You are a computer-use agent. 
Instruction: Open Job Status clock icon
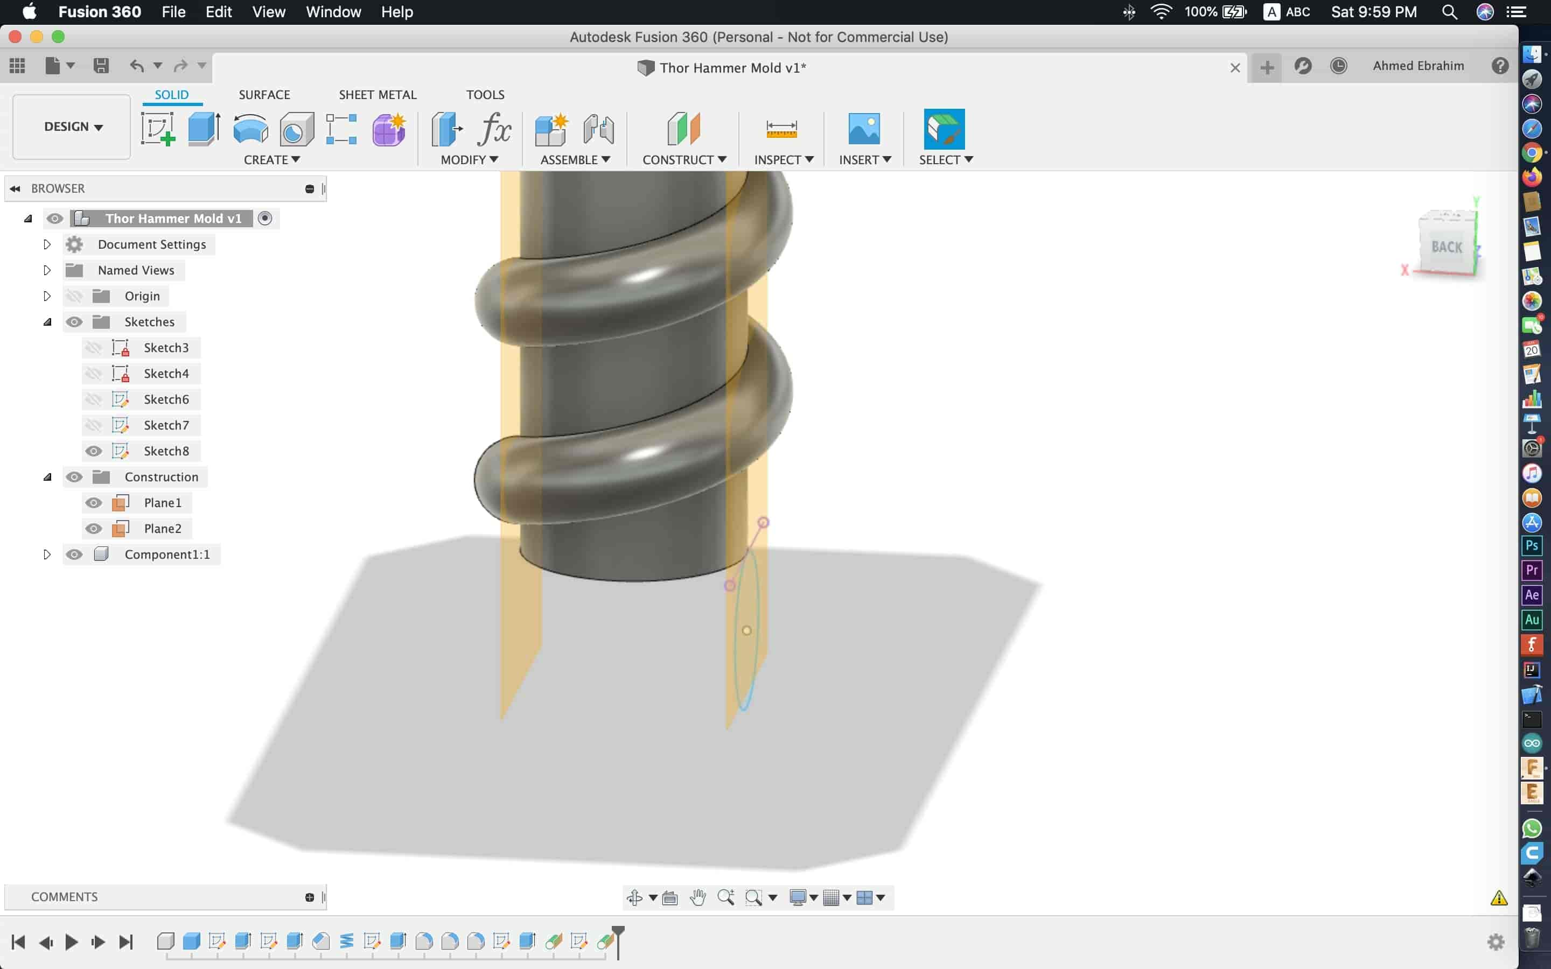[x=1339, y=66]
